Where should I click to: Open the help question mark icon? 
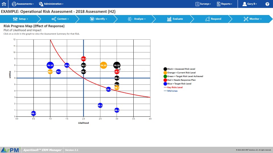(267, 4)
